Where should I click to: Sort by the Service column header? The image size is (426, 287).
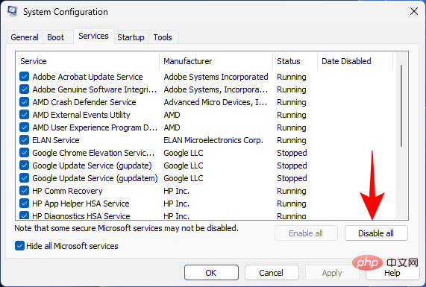point(88,61)
